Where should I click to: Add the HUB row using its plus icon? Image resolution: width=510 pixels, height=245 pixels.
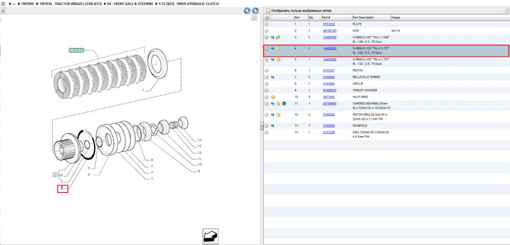pos(266,31)
